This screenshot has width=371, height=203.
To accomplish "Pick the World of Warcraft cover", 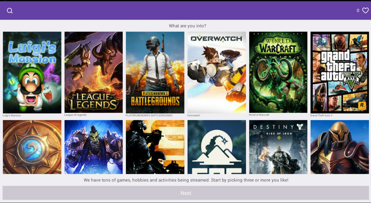I will click(278, 72).
